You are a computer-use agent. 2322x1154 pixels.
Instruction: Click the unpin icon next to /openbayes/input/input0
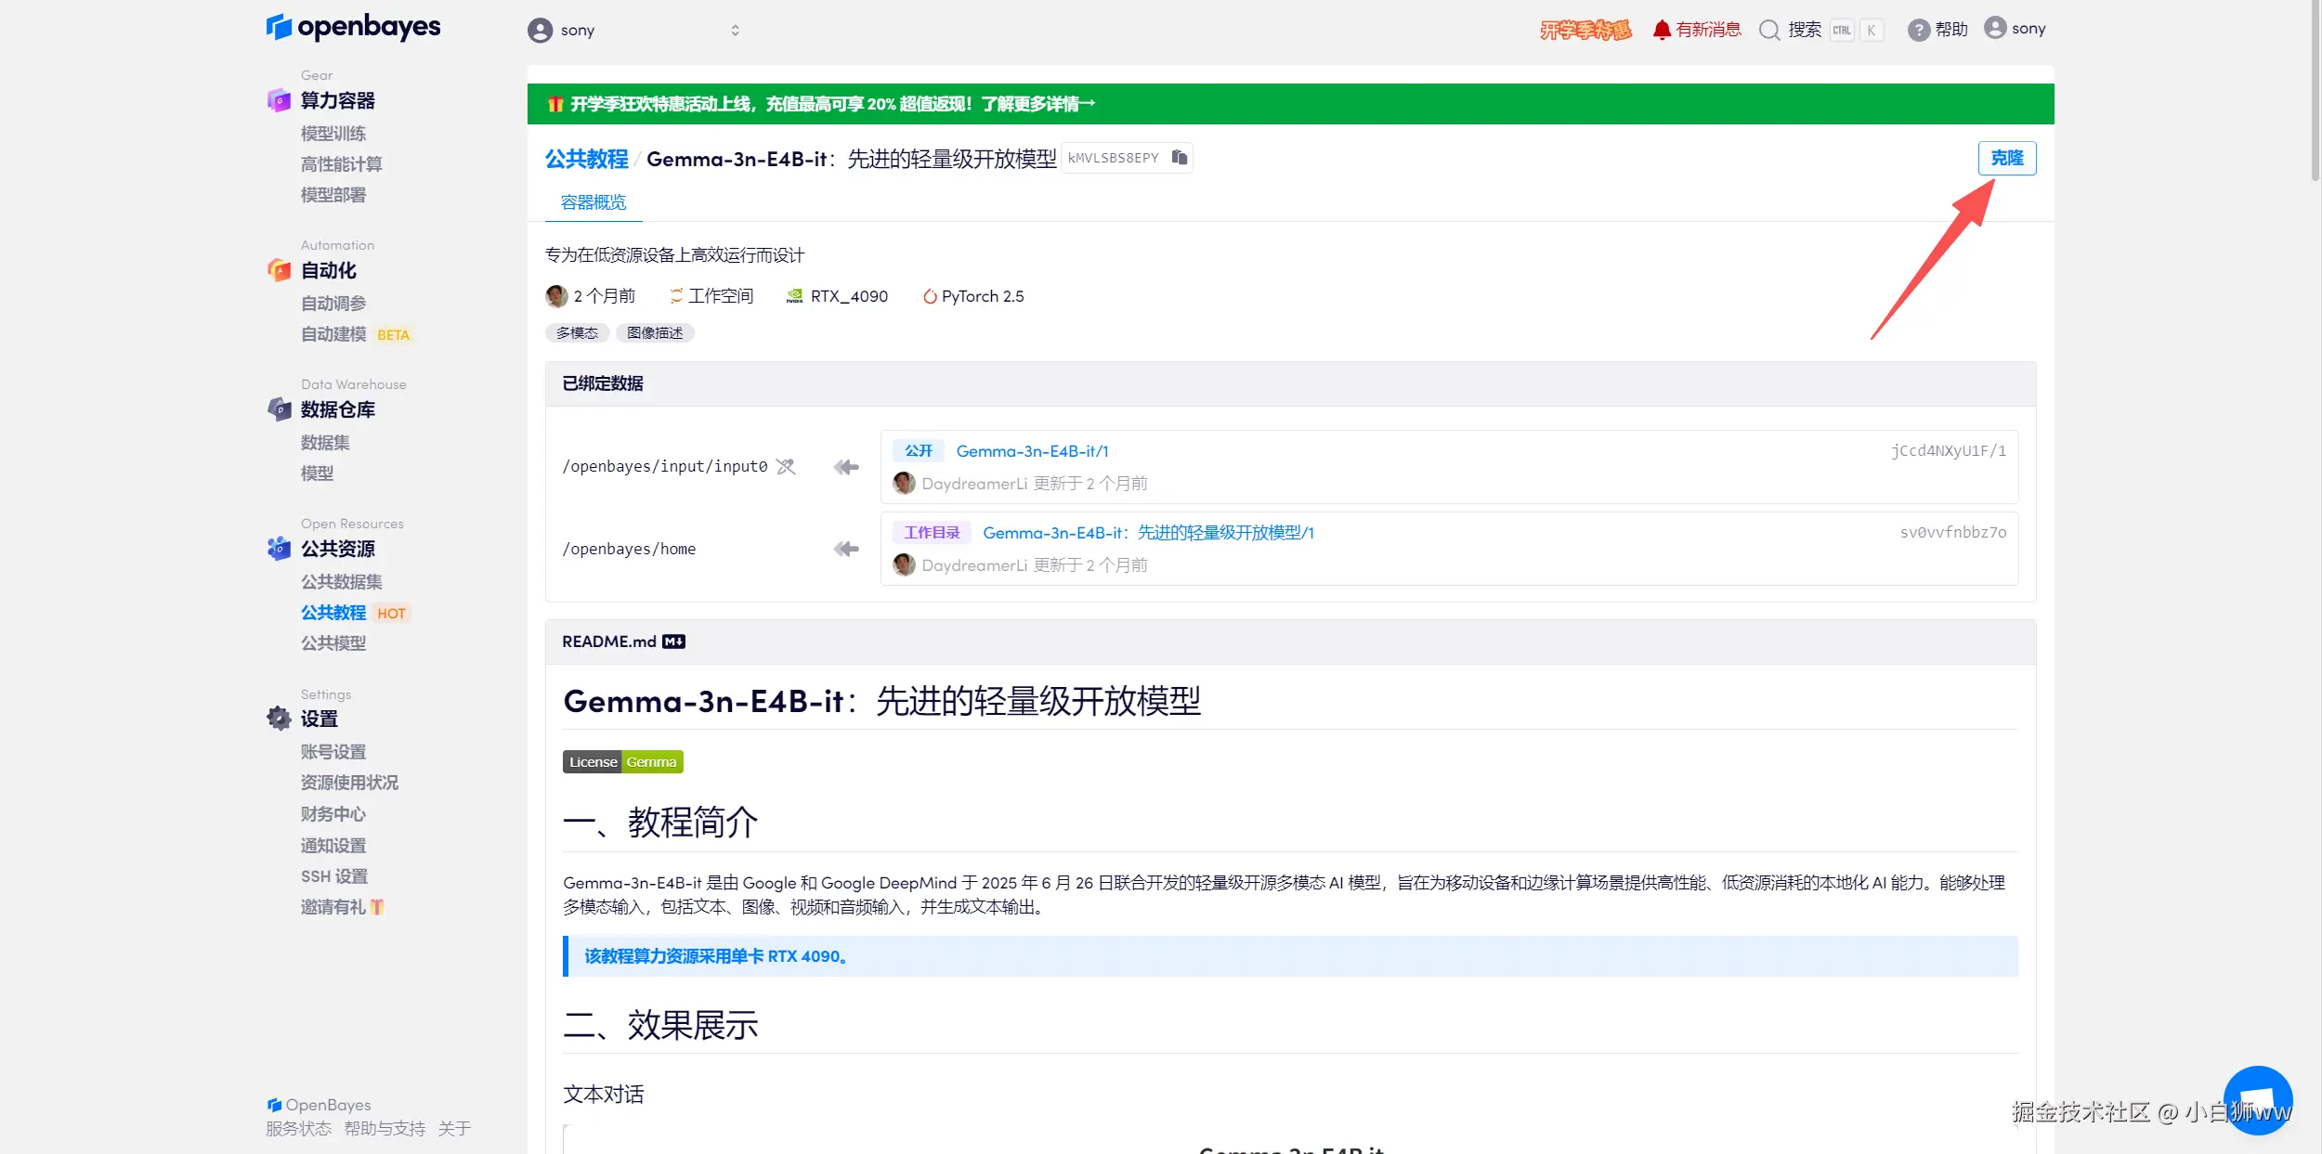(786, 466)
